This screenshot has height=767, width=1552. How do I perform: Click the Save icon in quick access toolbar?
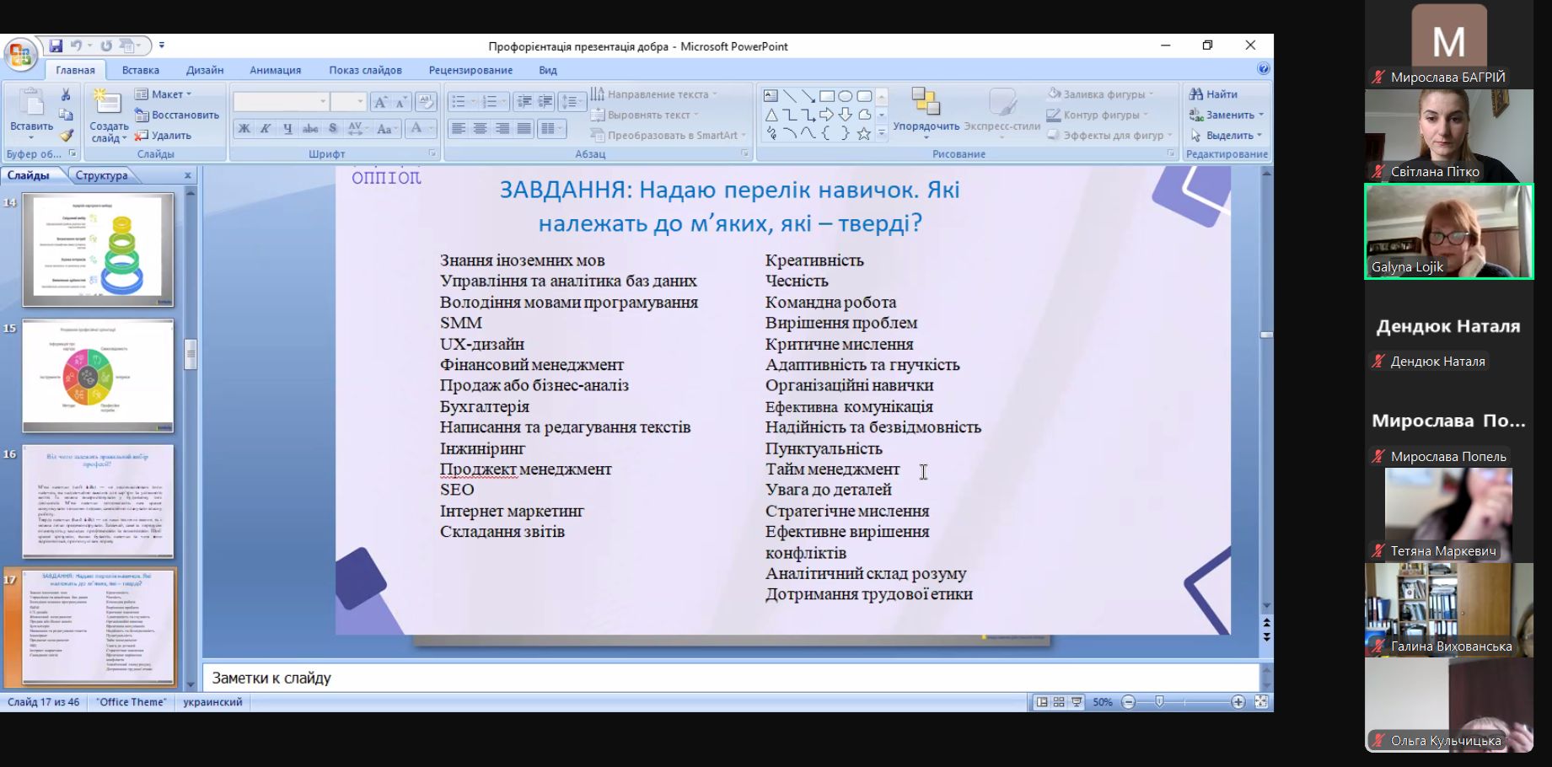56,46
